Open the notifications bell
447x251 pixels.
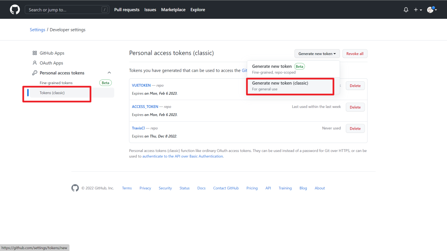406,10
